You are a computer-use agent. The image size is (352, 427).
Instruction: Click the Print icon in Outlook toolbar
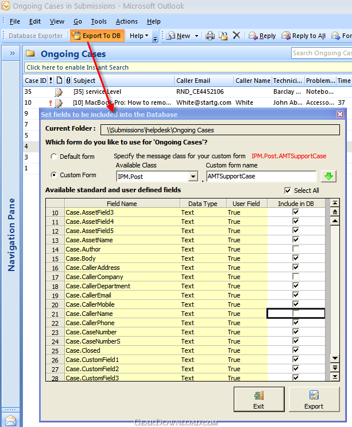pyautogui.click(x=210, y=36)
